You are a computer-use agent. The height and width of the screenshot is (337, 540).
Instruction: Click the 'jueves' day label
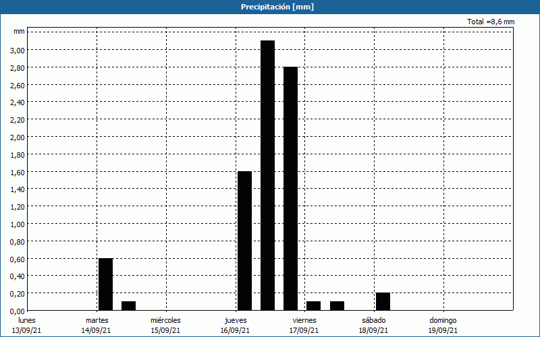(236, 320)
